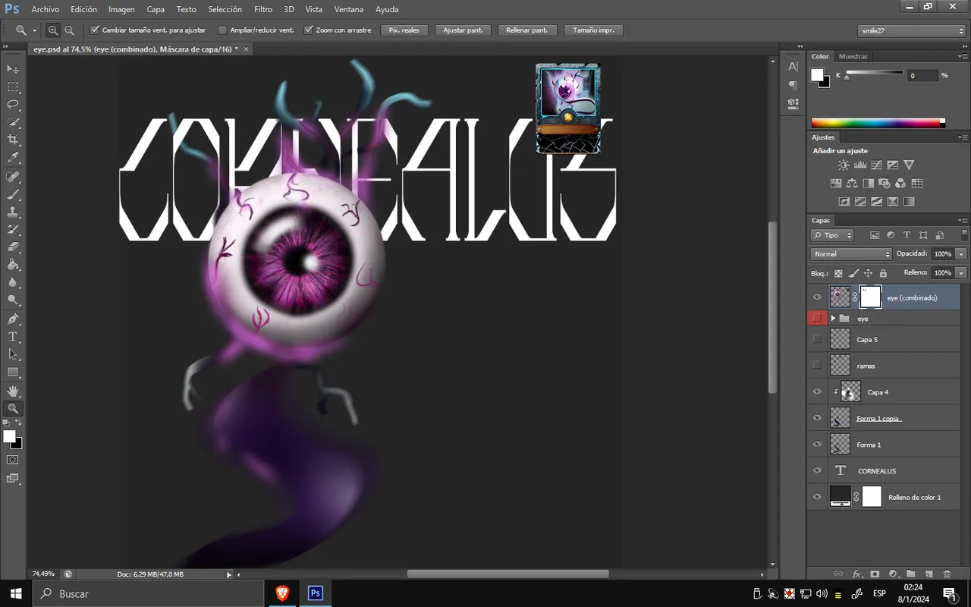Switch to the Muestras tab

pos(853,56)
